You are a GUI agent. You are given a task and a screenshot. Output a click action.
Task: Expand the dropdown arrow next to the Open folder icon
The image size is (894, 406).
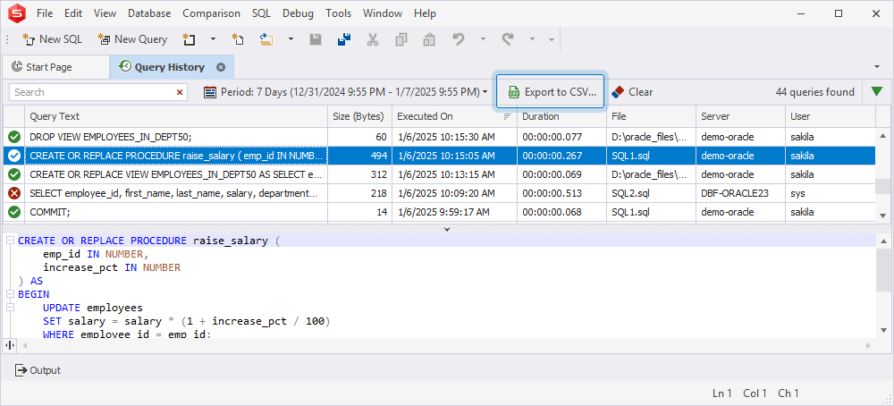[x=291, y=39]
